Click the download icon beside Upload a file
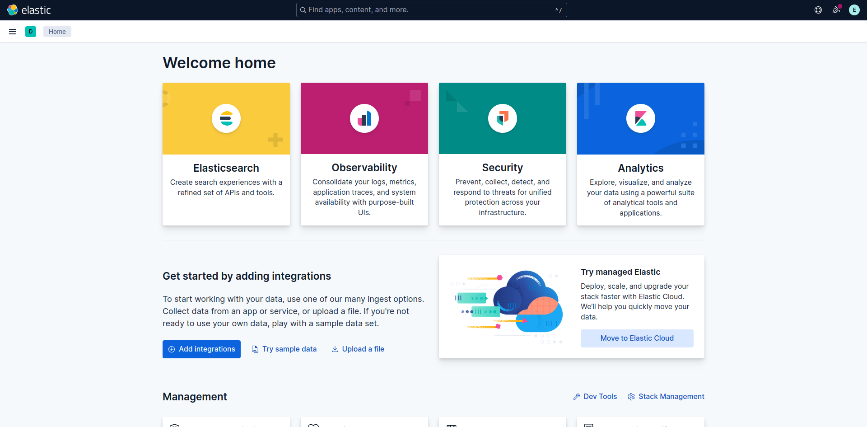Screen dimensions: 867x427 click(x=335, y=349)
